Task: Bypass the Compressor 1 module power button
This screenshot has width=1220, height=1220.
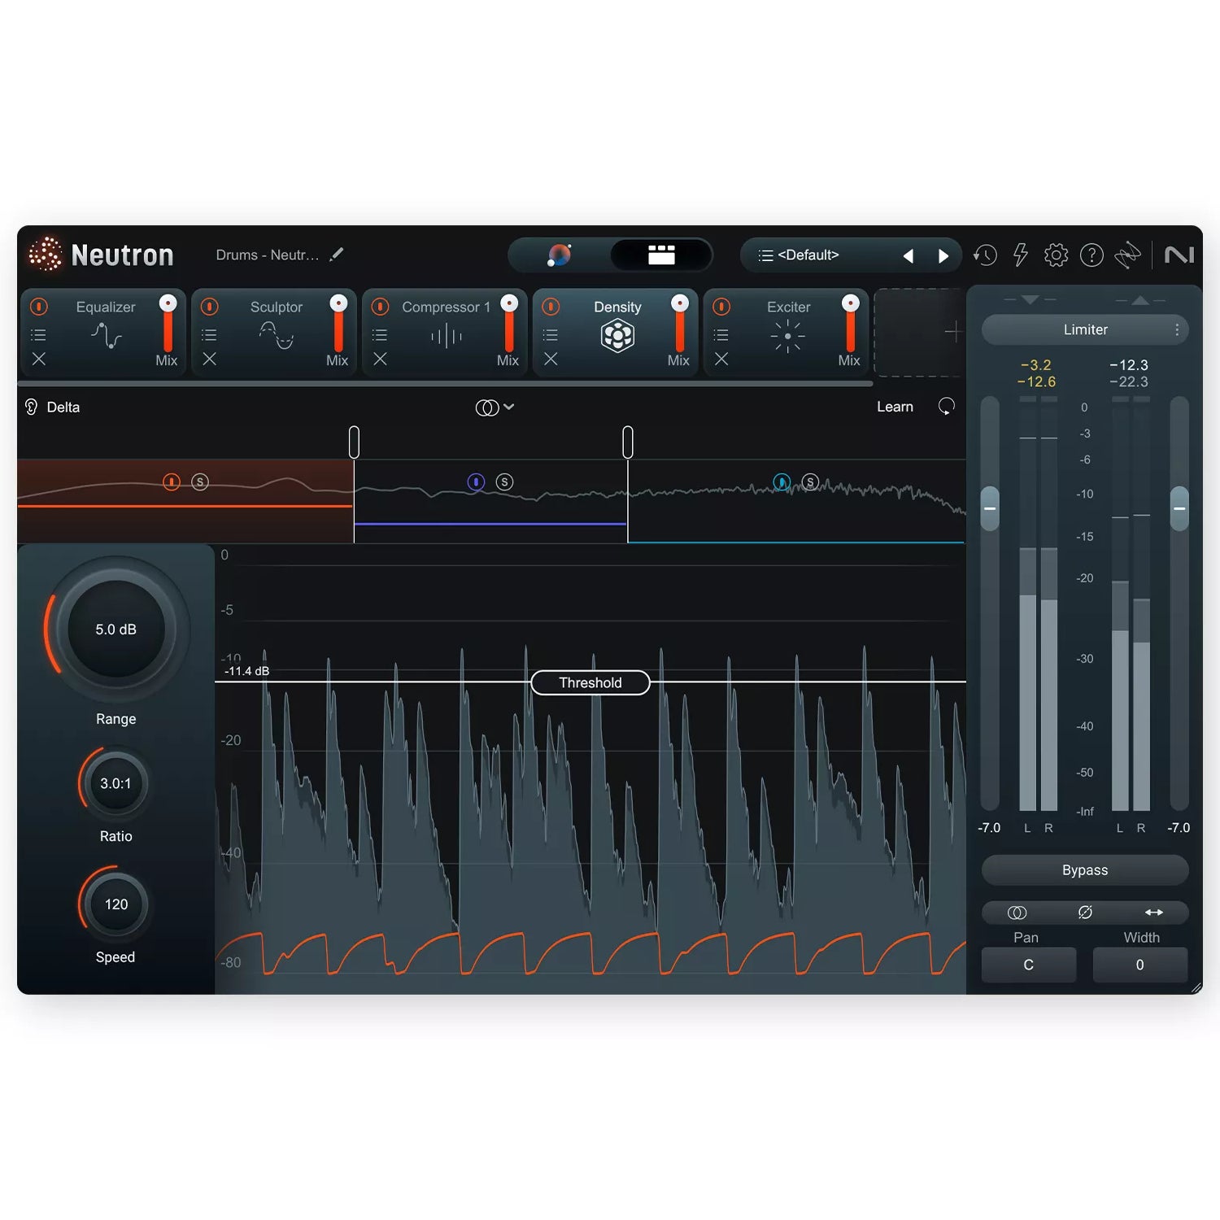Action: [380, 307]
